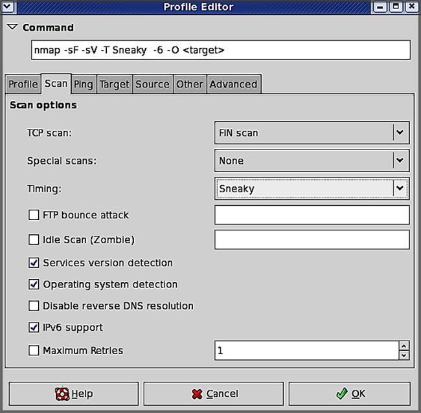The image size is (421, 413).
Task: Click the nmap command text field
Action: [x=221, y=50]
